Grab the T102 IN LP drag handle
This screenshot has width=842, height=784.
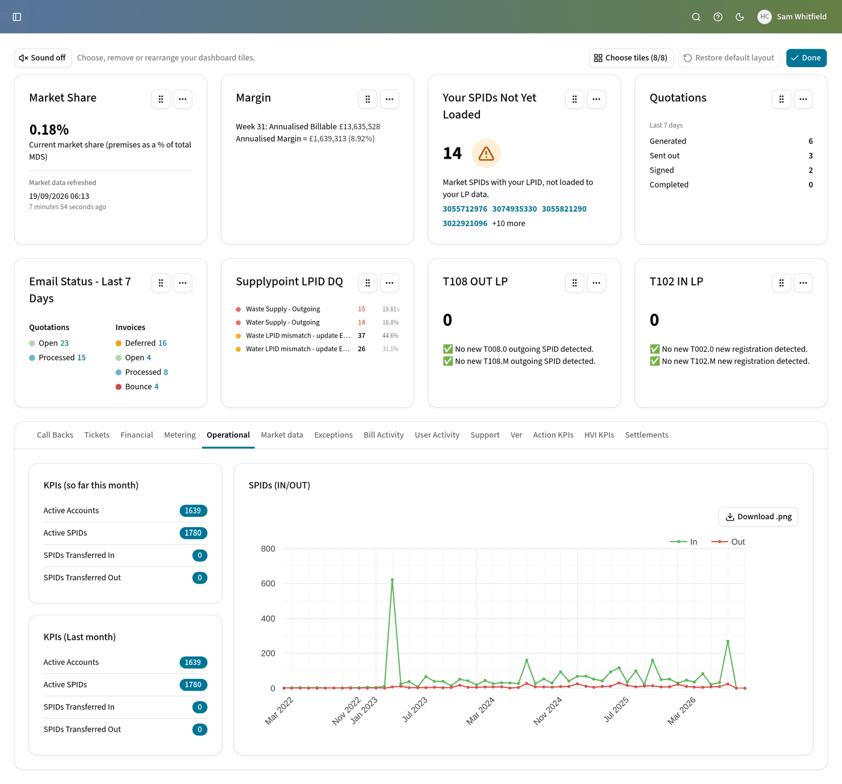click(x=781, y=283)
